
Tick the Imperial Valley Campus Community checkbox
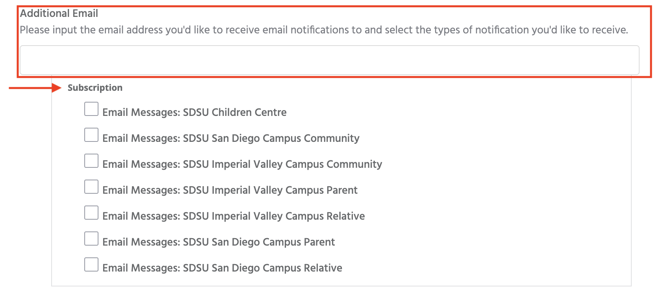pyautogui.click(x=91, y=161)
